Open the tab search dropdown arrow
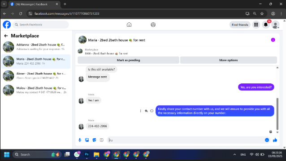286x161 pixels. coord(4,4)
